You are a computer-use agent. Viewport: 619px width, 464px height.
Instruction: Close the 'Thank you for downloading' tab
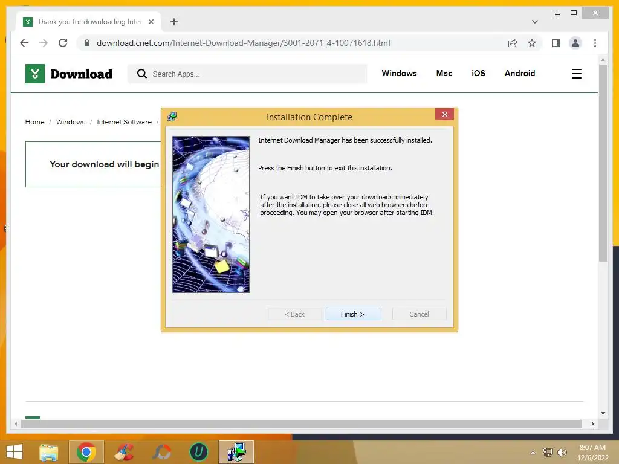(151, 22)
